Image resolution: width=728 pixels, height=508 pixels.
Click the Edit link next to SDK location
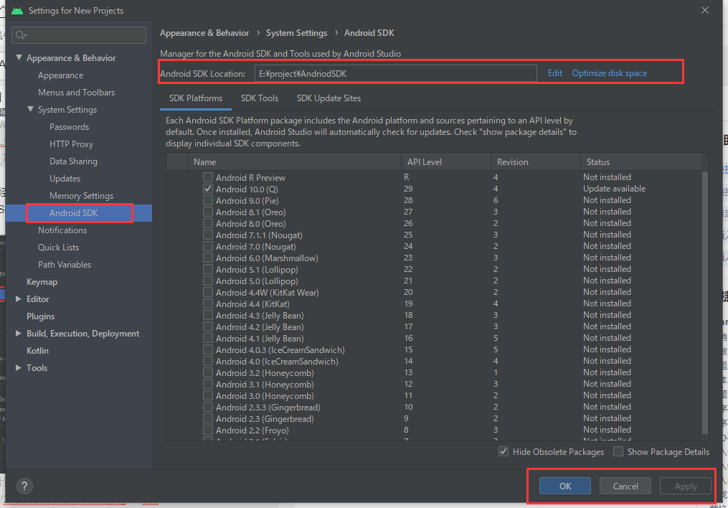pyautogui.click(x=556, y=72)
